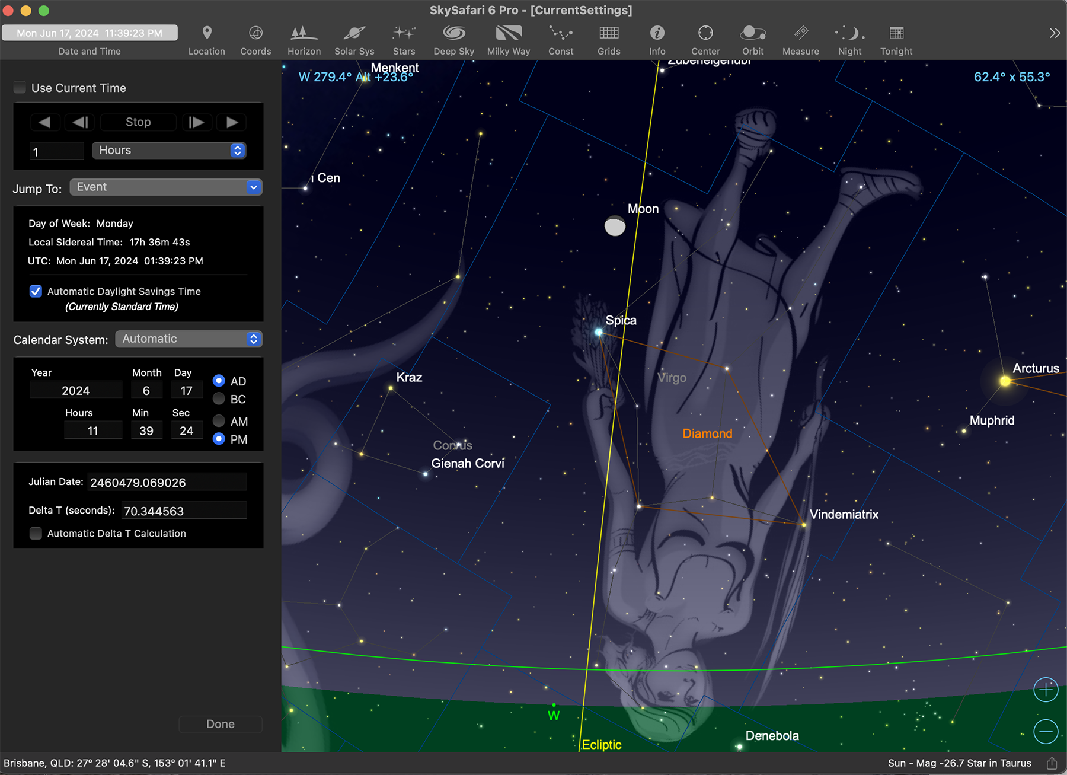
Task: Click the Brisbane location status text
Action: [x=115, y=763]
